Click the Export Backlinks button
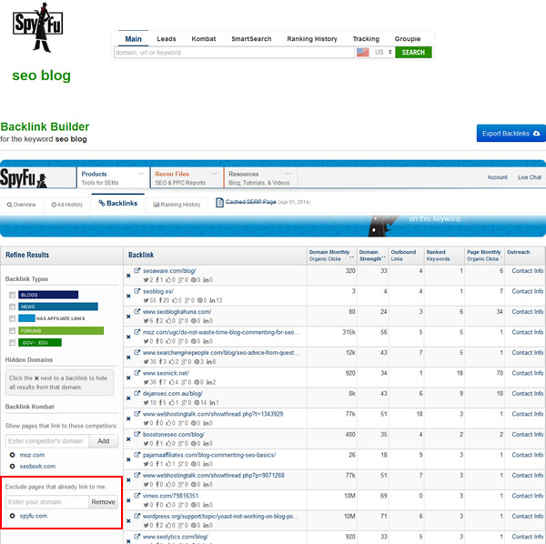The image size is (546, 544). point(511,134)
